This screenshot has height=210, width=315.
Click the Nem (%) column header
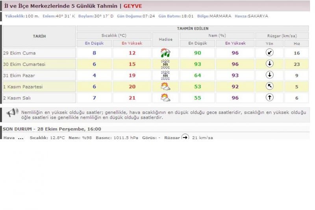click(217, 35)
